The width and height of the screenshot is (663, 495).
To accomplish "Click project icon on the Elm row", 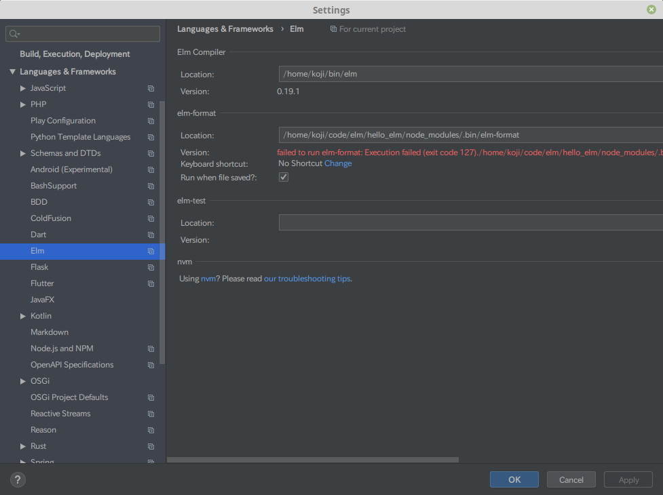I will click(151, 251).
